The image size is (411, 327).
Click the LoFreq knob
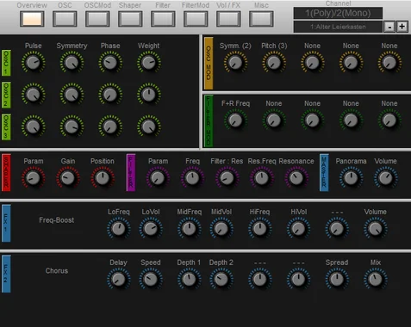[x=119, y=229]
